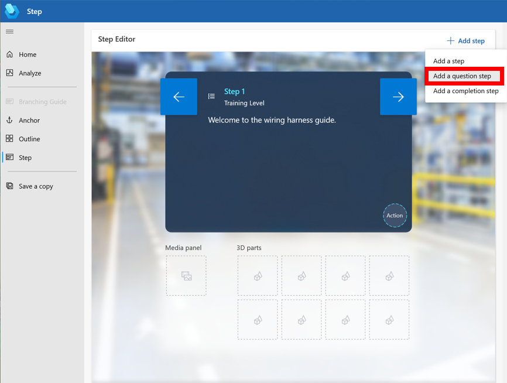Image resolution: width=507 pixels, height=383 pixels.
Task: Open the Anchor tool
Action: pos(29,120)
